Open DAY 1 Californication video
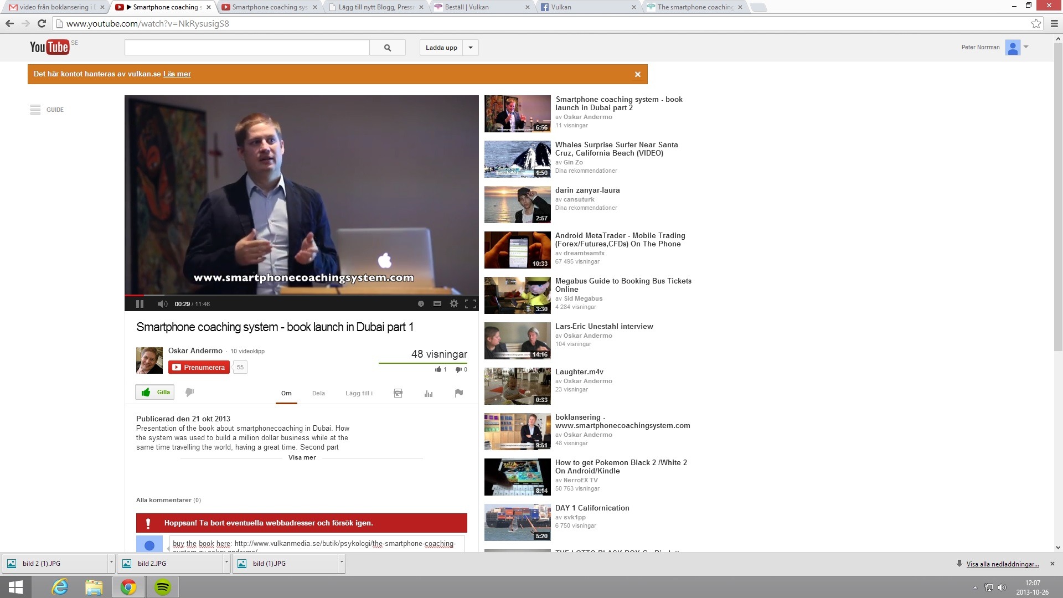 pyautogui.click(x=592, y=508)
